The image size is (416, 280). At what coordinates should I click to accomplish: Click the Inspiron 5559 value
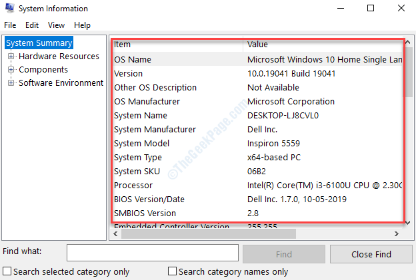click(x=273, y=144)
